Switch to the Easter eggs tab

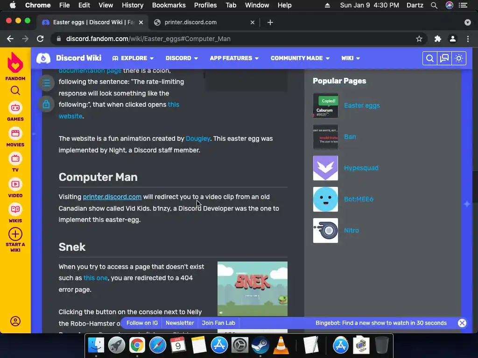pyautogui.click(x=93, y=22)
